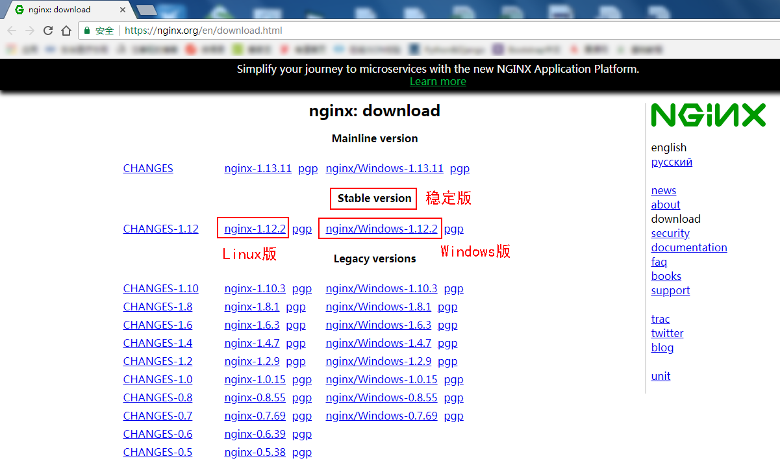Open the documentation section

[x=688, y=247]
